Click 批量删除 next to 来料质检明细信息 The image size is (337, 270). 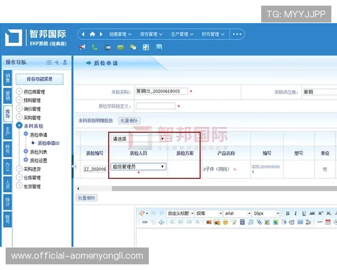[x=129, y=120]
